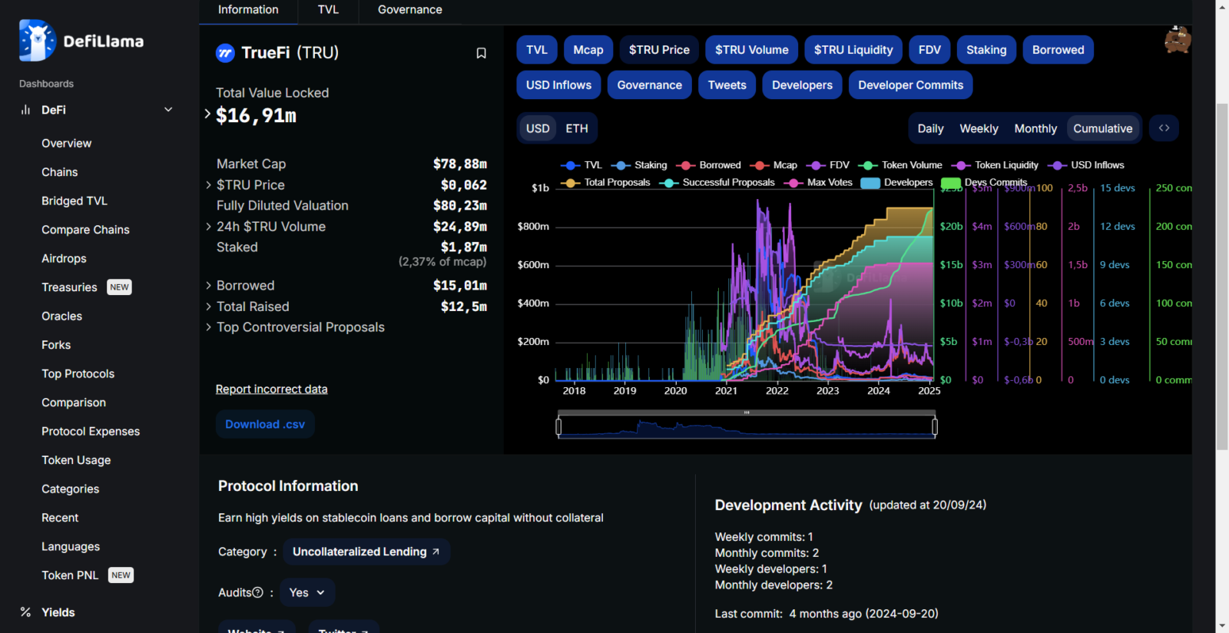Viewport: 1229px width, 633px height.
Task: Toggle the $TRU Price chart metric
Action: (x=659, y=50)
